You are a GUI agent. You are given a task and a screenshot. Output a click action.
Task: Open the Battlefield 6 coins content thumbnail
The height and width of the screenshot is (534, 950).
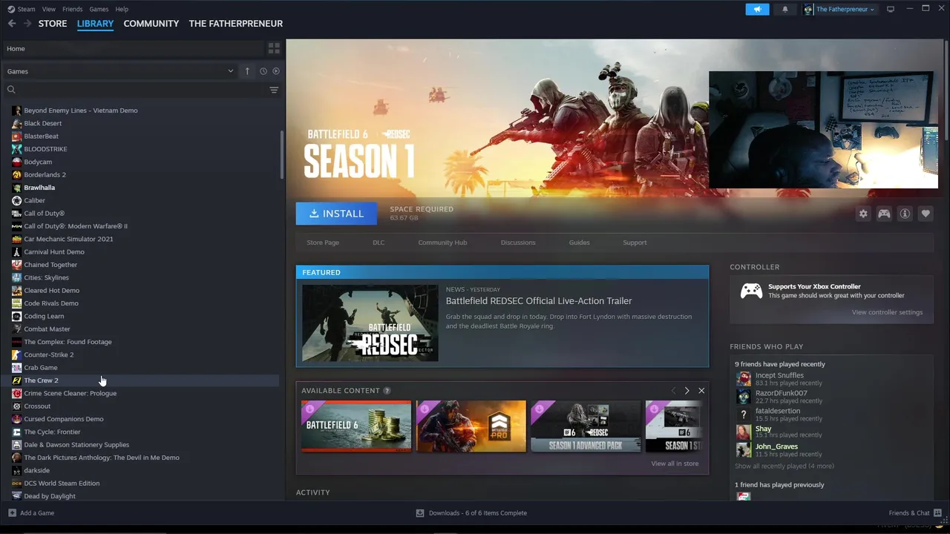pos(356,426)
